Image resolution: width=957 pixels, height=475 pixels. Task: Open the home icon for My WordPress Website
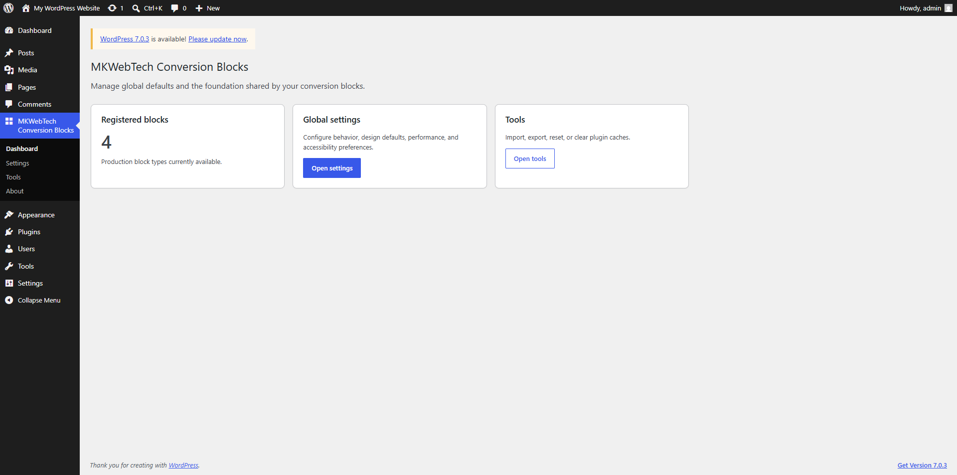(26, 8)
